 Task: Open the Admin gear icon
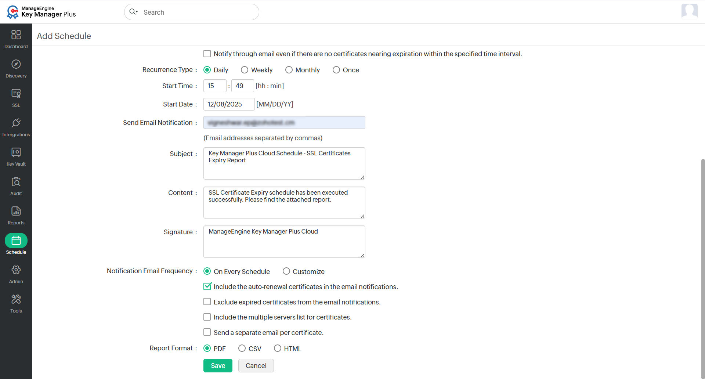(x=16, y=270)
